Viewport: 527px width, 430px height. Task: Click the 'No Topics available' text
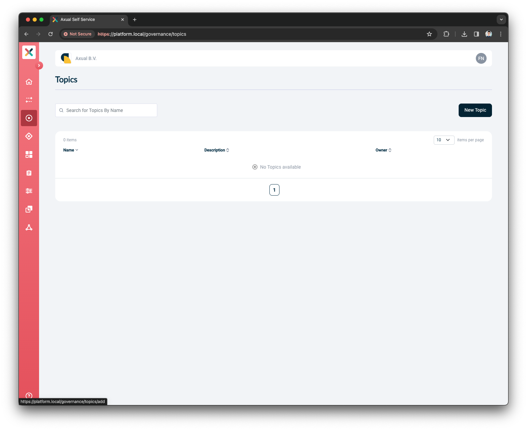280,167
